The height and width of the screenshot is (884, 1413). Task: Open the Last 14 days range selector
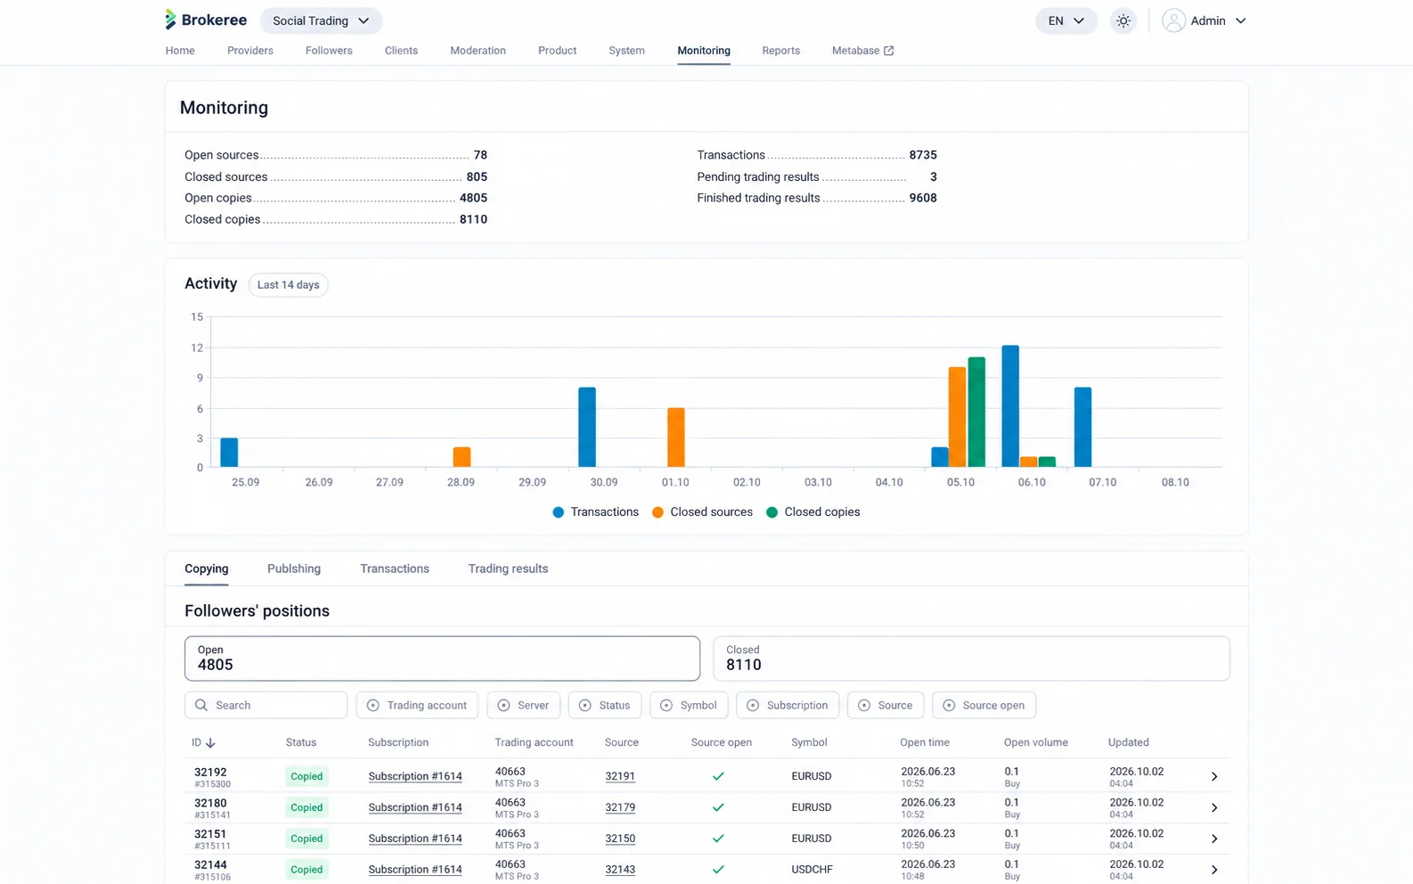288,285
